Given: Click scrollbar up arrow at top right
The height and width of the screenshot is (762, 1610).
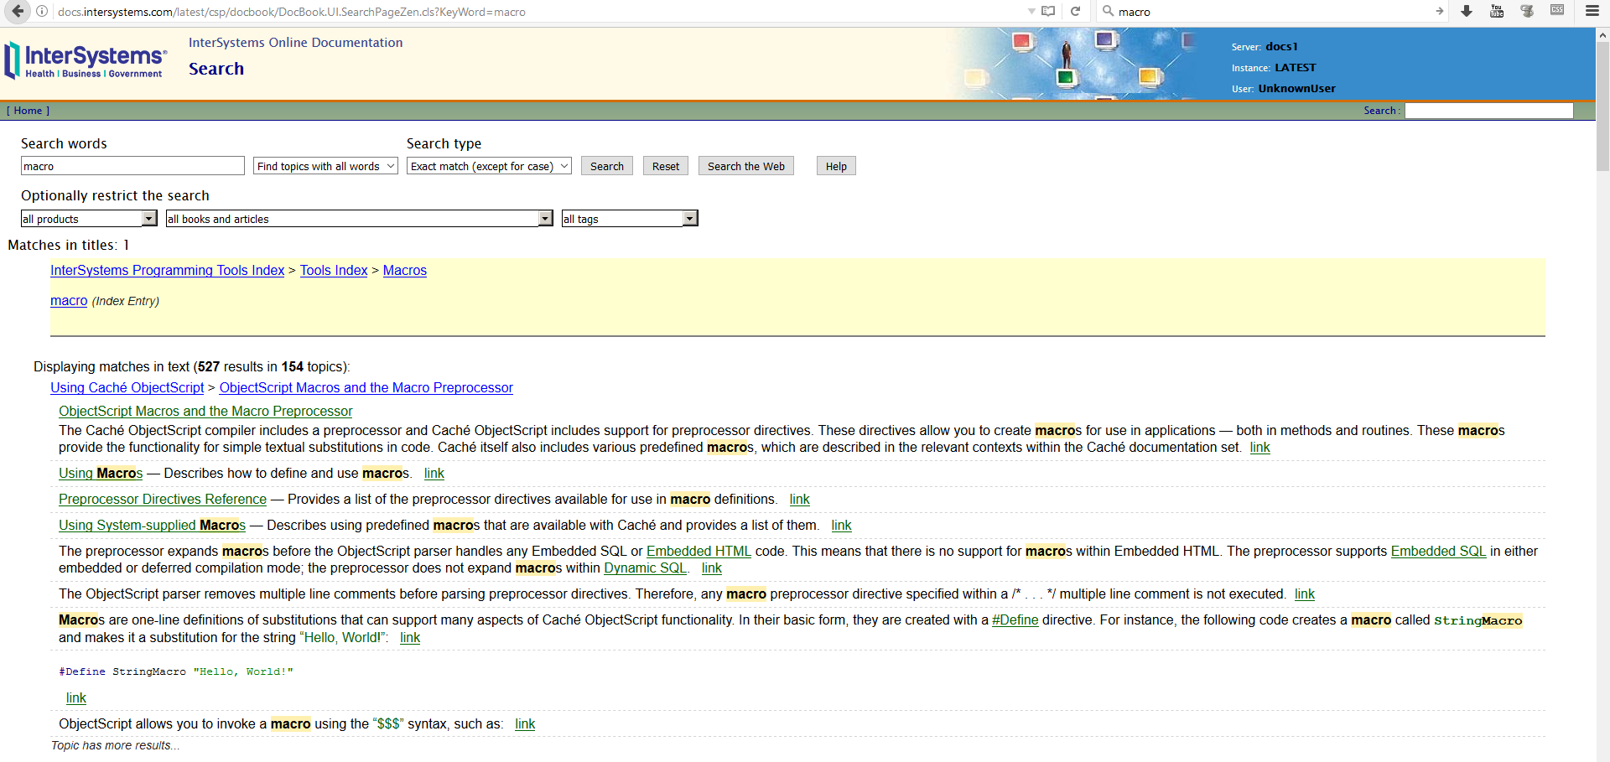Looking at the screenshot, I should [1602, 35].
